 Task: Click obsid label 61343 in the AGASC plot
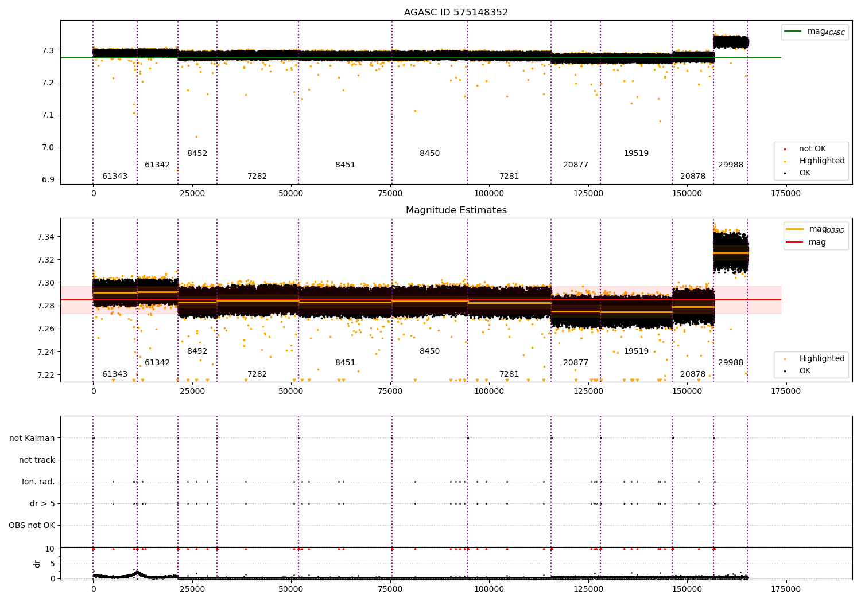pyautogui.click(x=115, y=177)
